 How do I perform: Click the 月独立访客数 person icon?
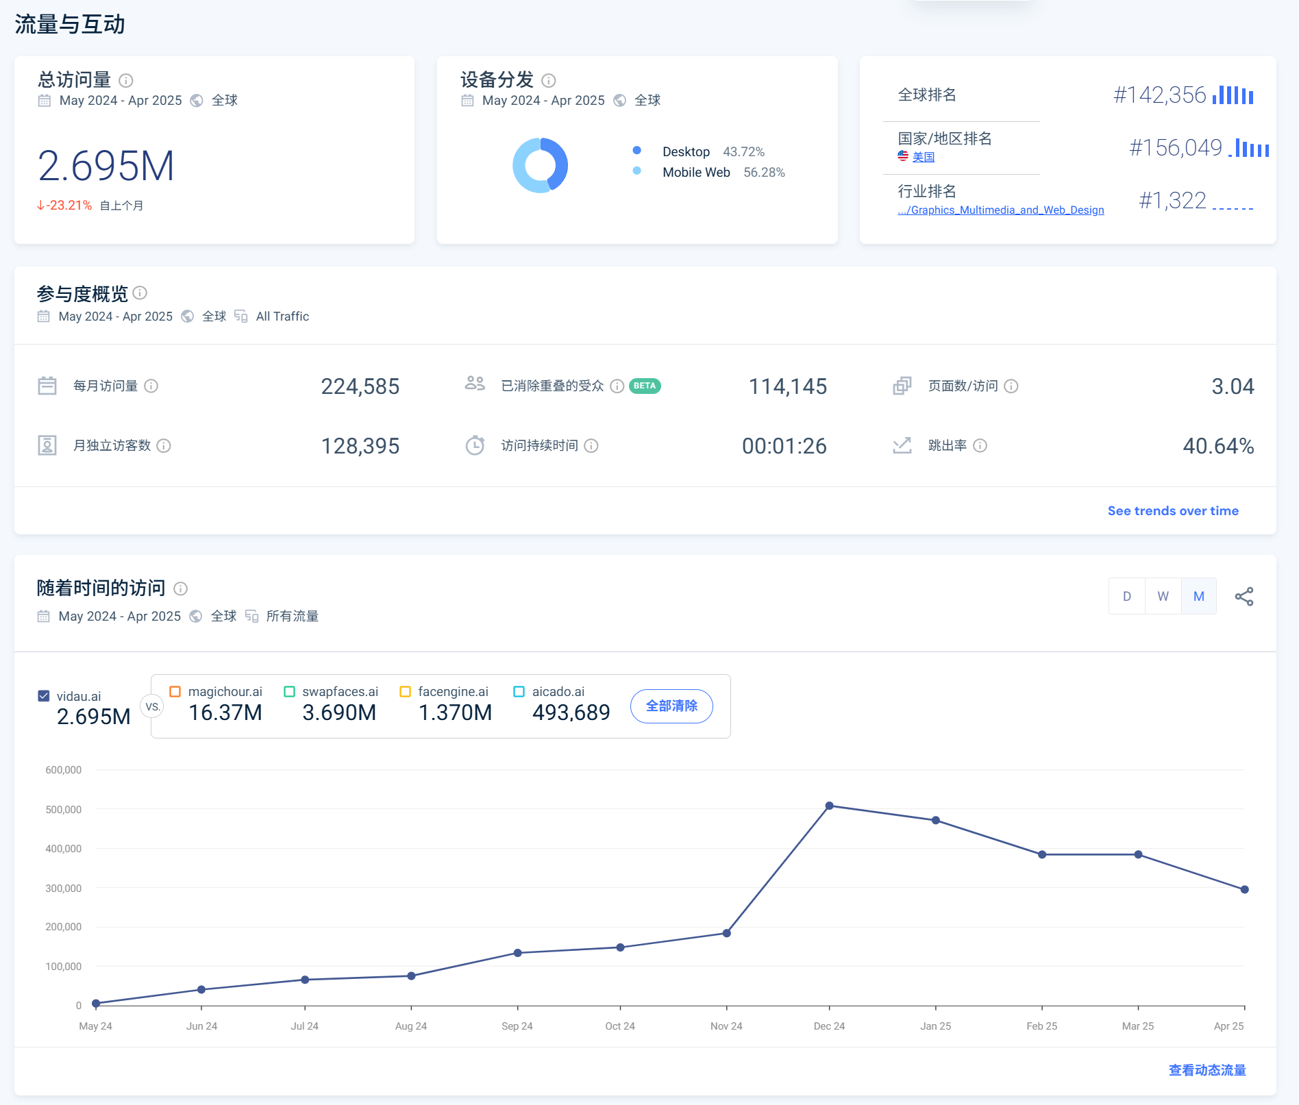(x=47, y=445)
